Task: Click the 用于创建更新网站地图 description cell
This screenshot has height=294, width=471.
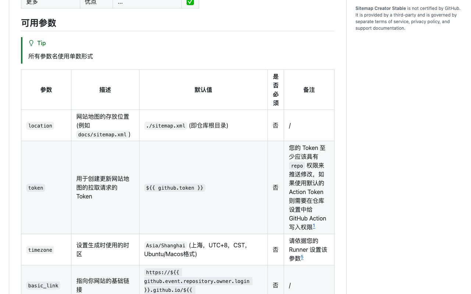Action: 105,187
